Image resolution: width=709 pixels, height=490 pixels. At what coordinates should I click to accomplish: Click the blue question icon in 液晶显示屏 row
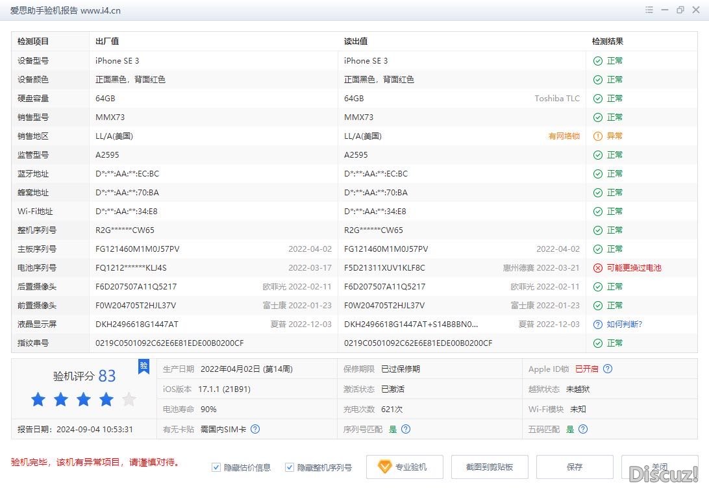[x=598, y=325]
